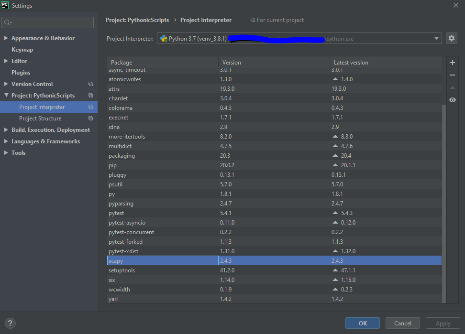Open the interpreter gear settings menu
Screen dimensions: 465x334
coord(451,39)
